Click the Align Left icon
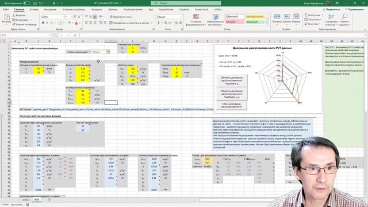This screenshot has height=207, width=368. (x=86, y=23)
